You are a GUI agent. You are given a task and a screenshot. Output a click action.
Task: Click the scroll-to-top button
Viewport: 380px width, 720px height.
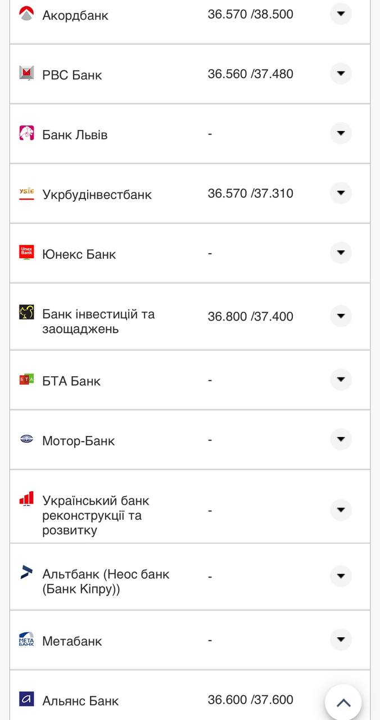343,702
